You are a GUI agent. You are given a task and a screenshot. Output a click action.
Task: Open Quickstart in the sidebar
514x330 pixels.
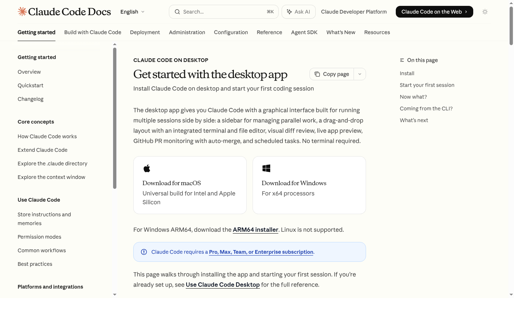[30, 85]
